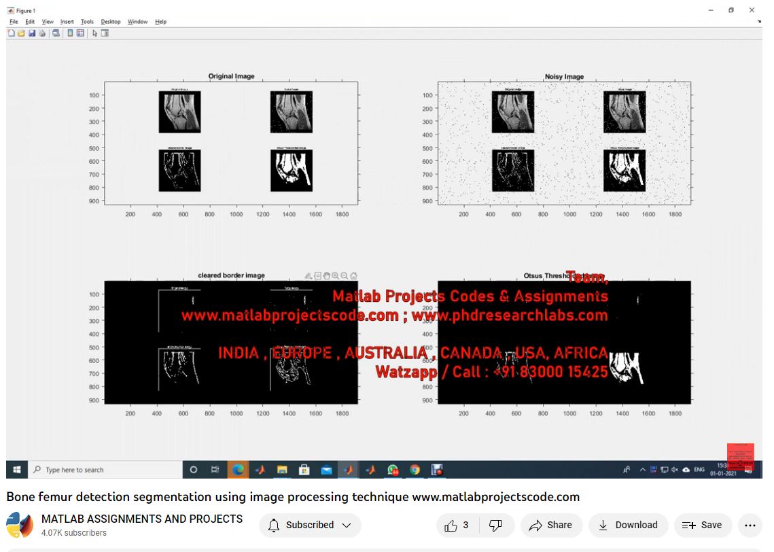The width and height of the screenshot is (774, 552).
Task: Open the Mail app from the taskbar
Action: point(326,470)
